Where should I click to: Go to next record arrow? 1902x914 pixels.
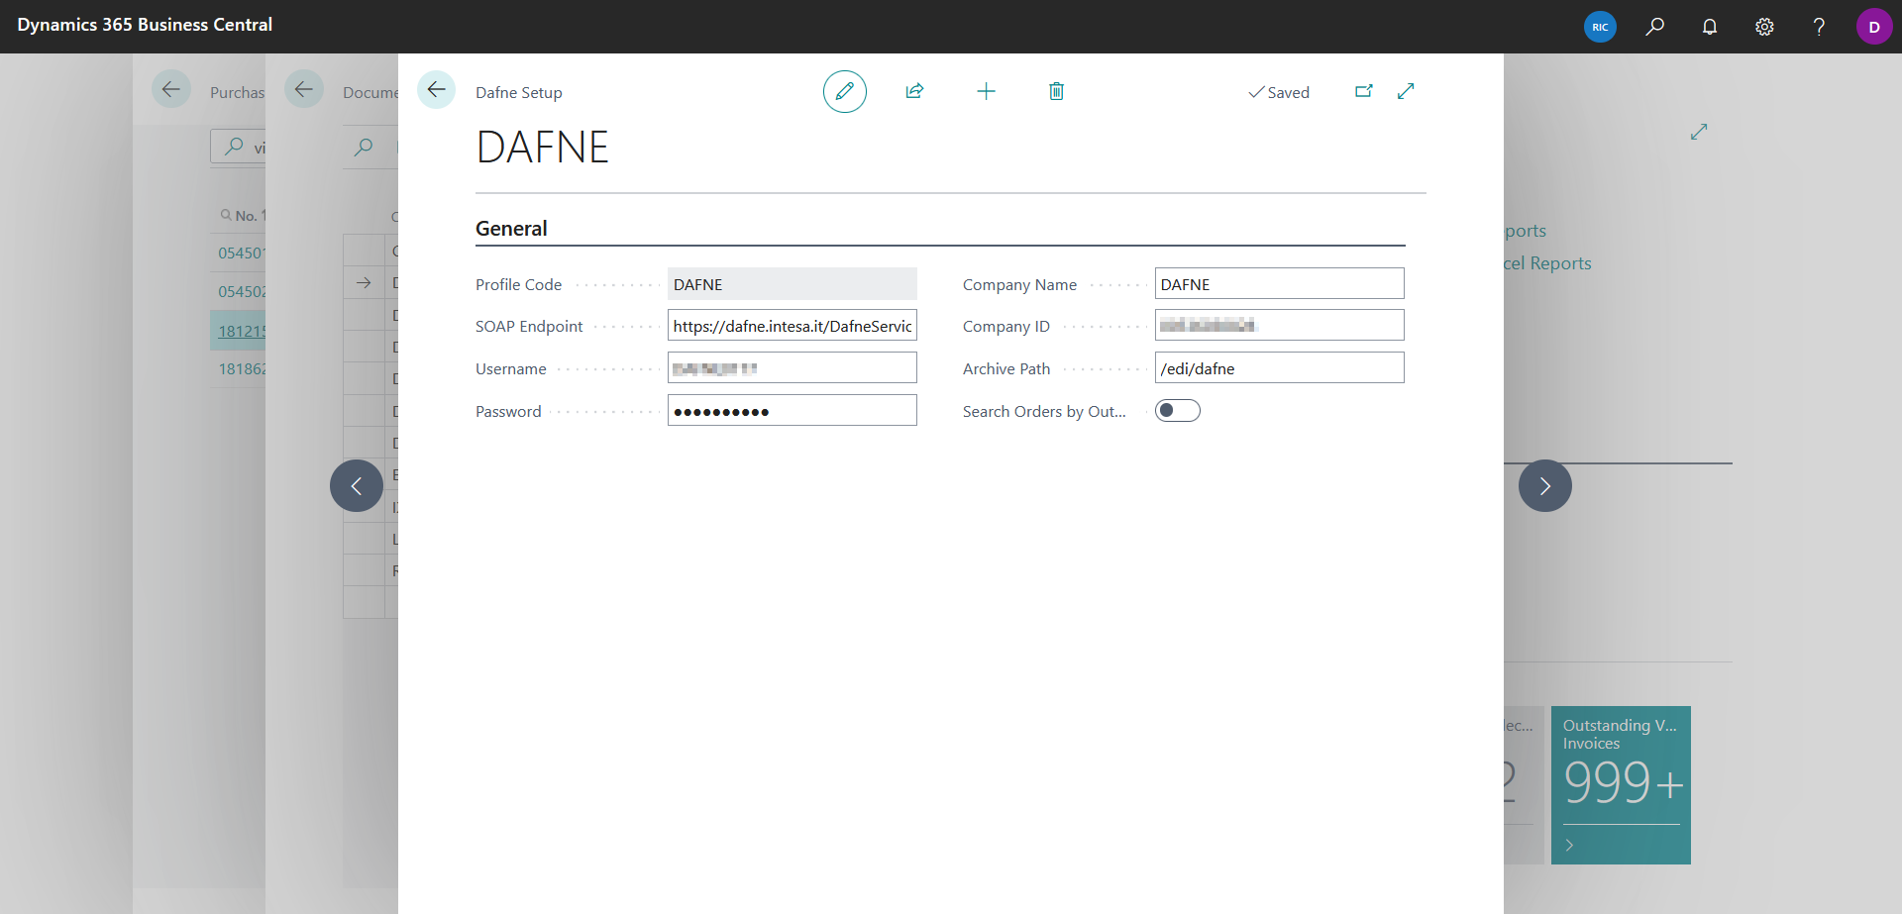click(x=1545, y=485)
